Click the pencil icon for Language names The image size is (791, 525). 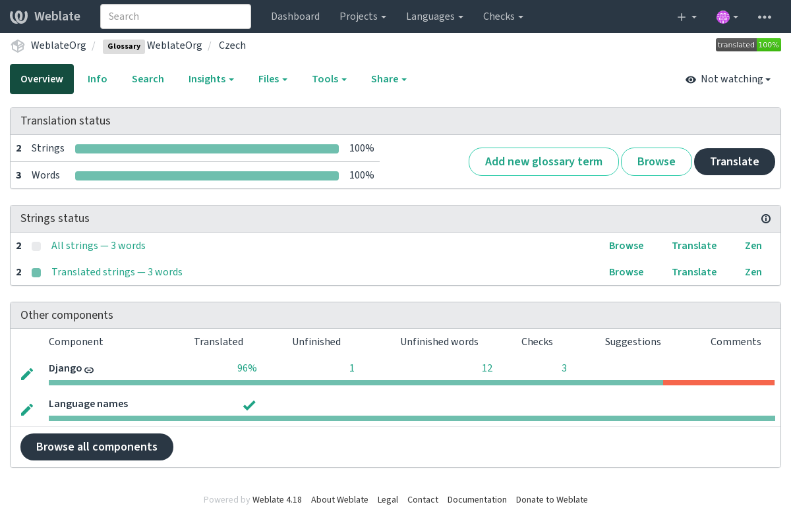point(27,410)
